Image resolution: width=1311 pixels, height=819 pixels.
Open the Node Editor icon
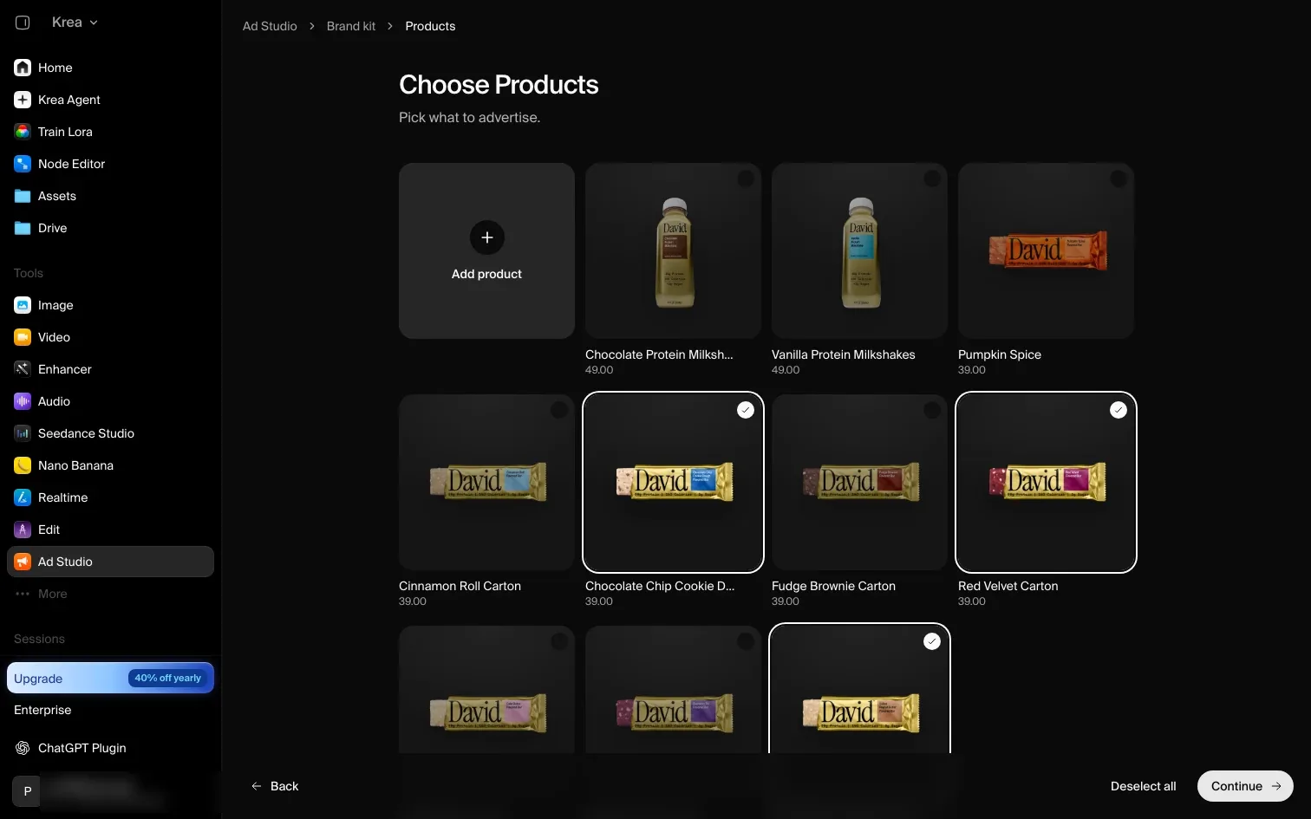(23, 164)
